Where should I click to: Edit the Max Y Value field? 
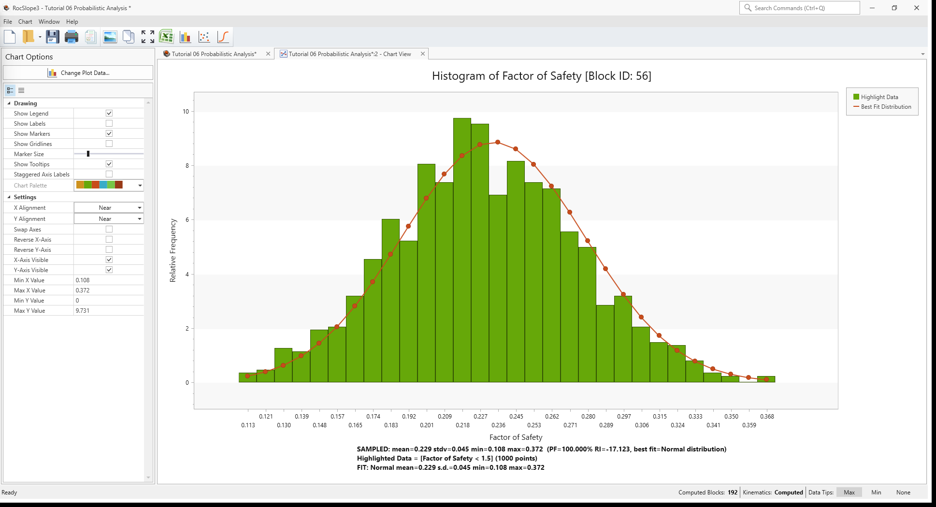point(109,311)
